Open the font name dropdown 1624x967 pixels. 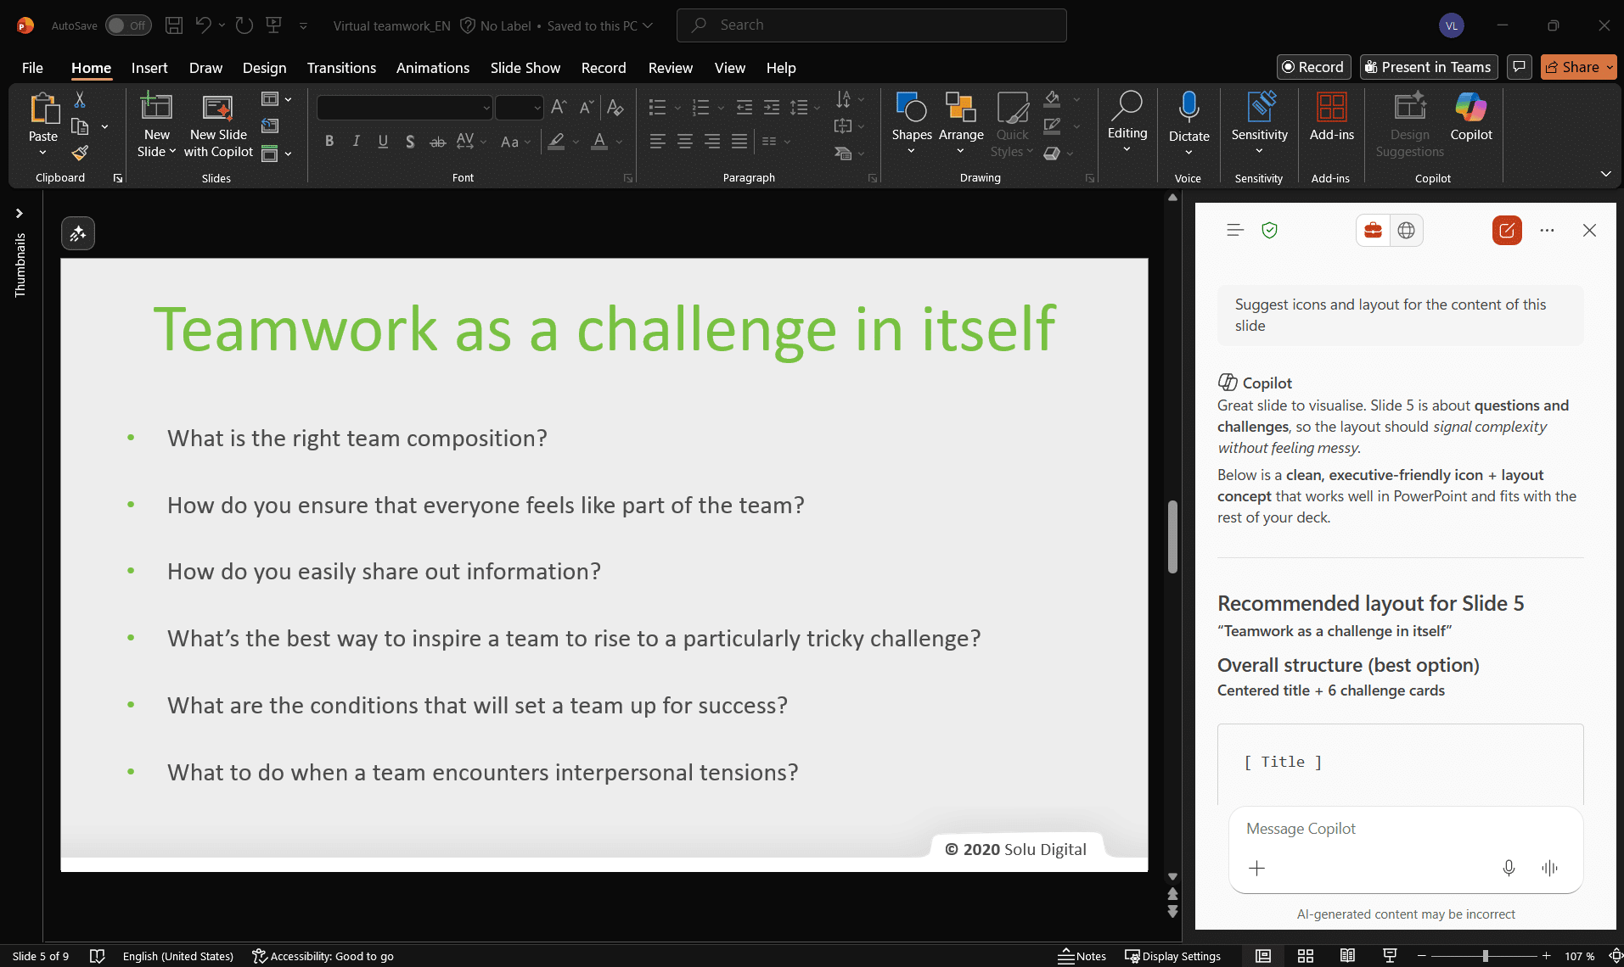click(x=486, y=108)
